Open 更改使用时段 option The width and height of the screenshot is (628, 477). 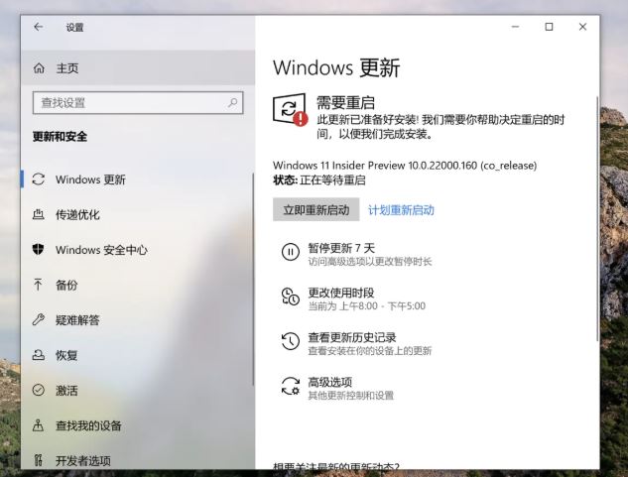pyautogui.click(x=354, y=298)
